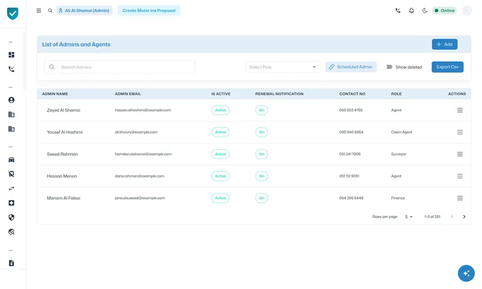Go to previous page of admins

(x=452, y=217)
